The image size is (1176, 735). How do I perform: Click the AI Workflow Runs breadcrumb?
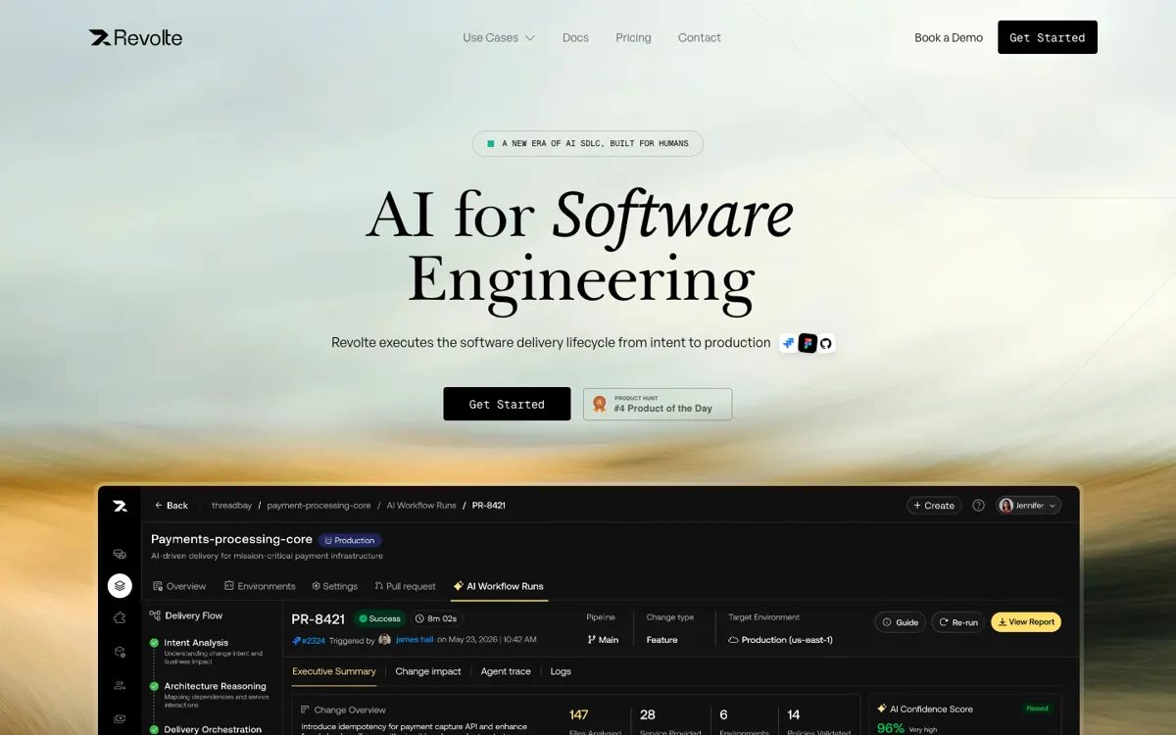[x=421, y=506]
